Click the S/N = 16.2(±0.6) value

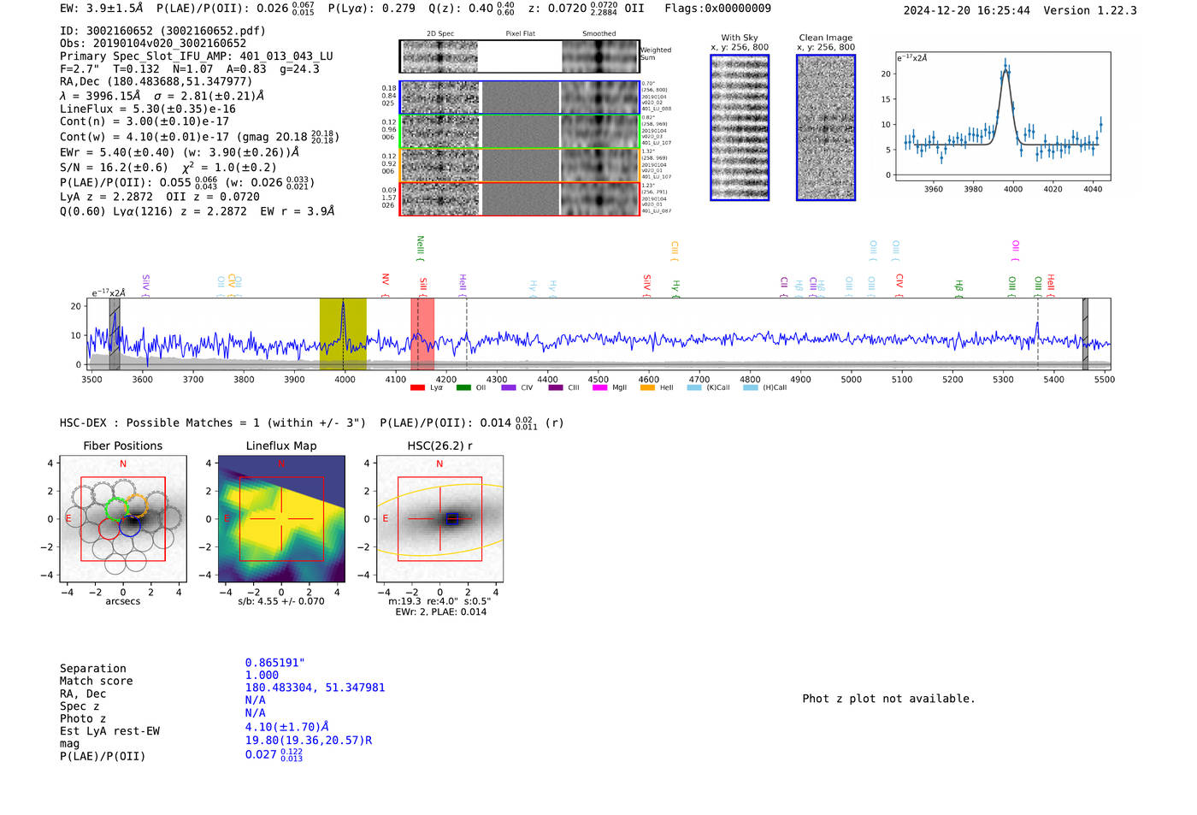pyautogui.click(x=114, y=168)
